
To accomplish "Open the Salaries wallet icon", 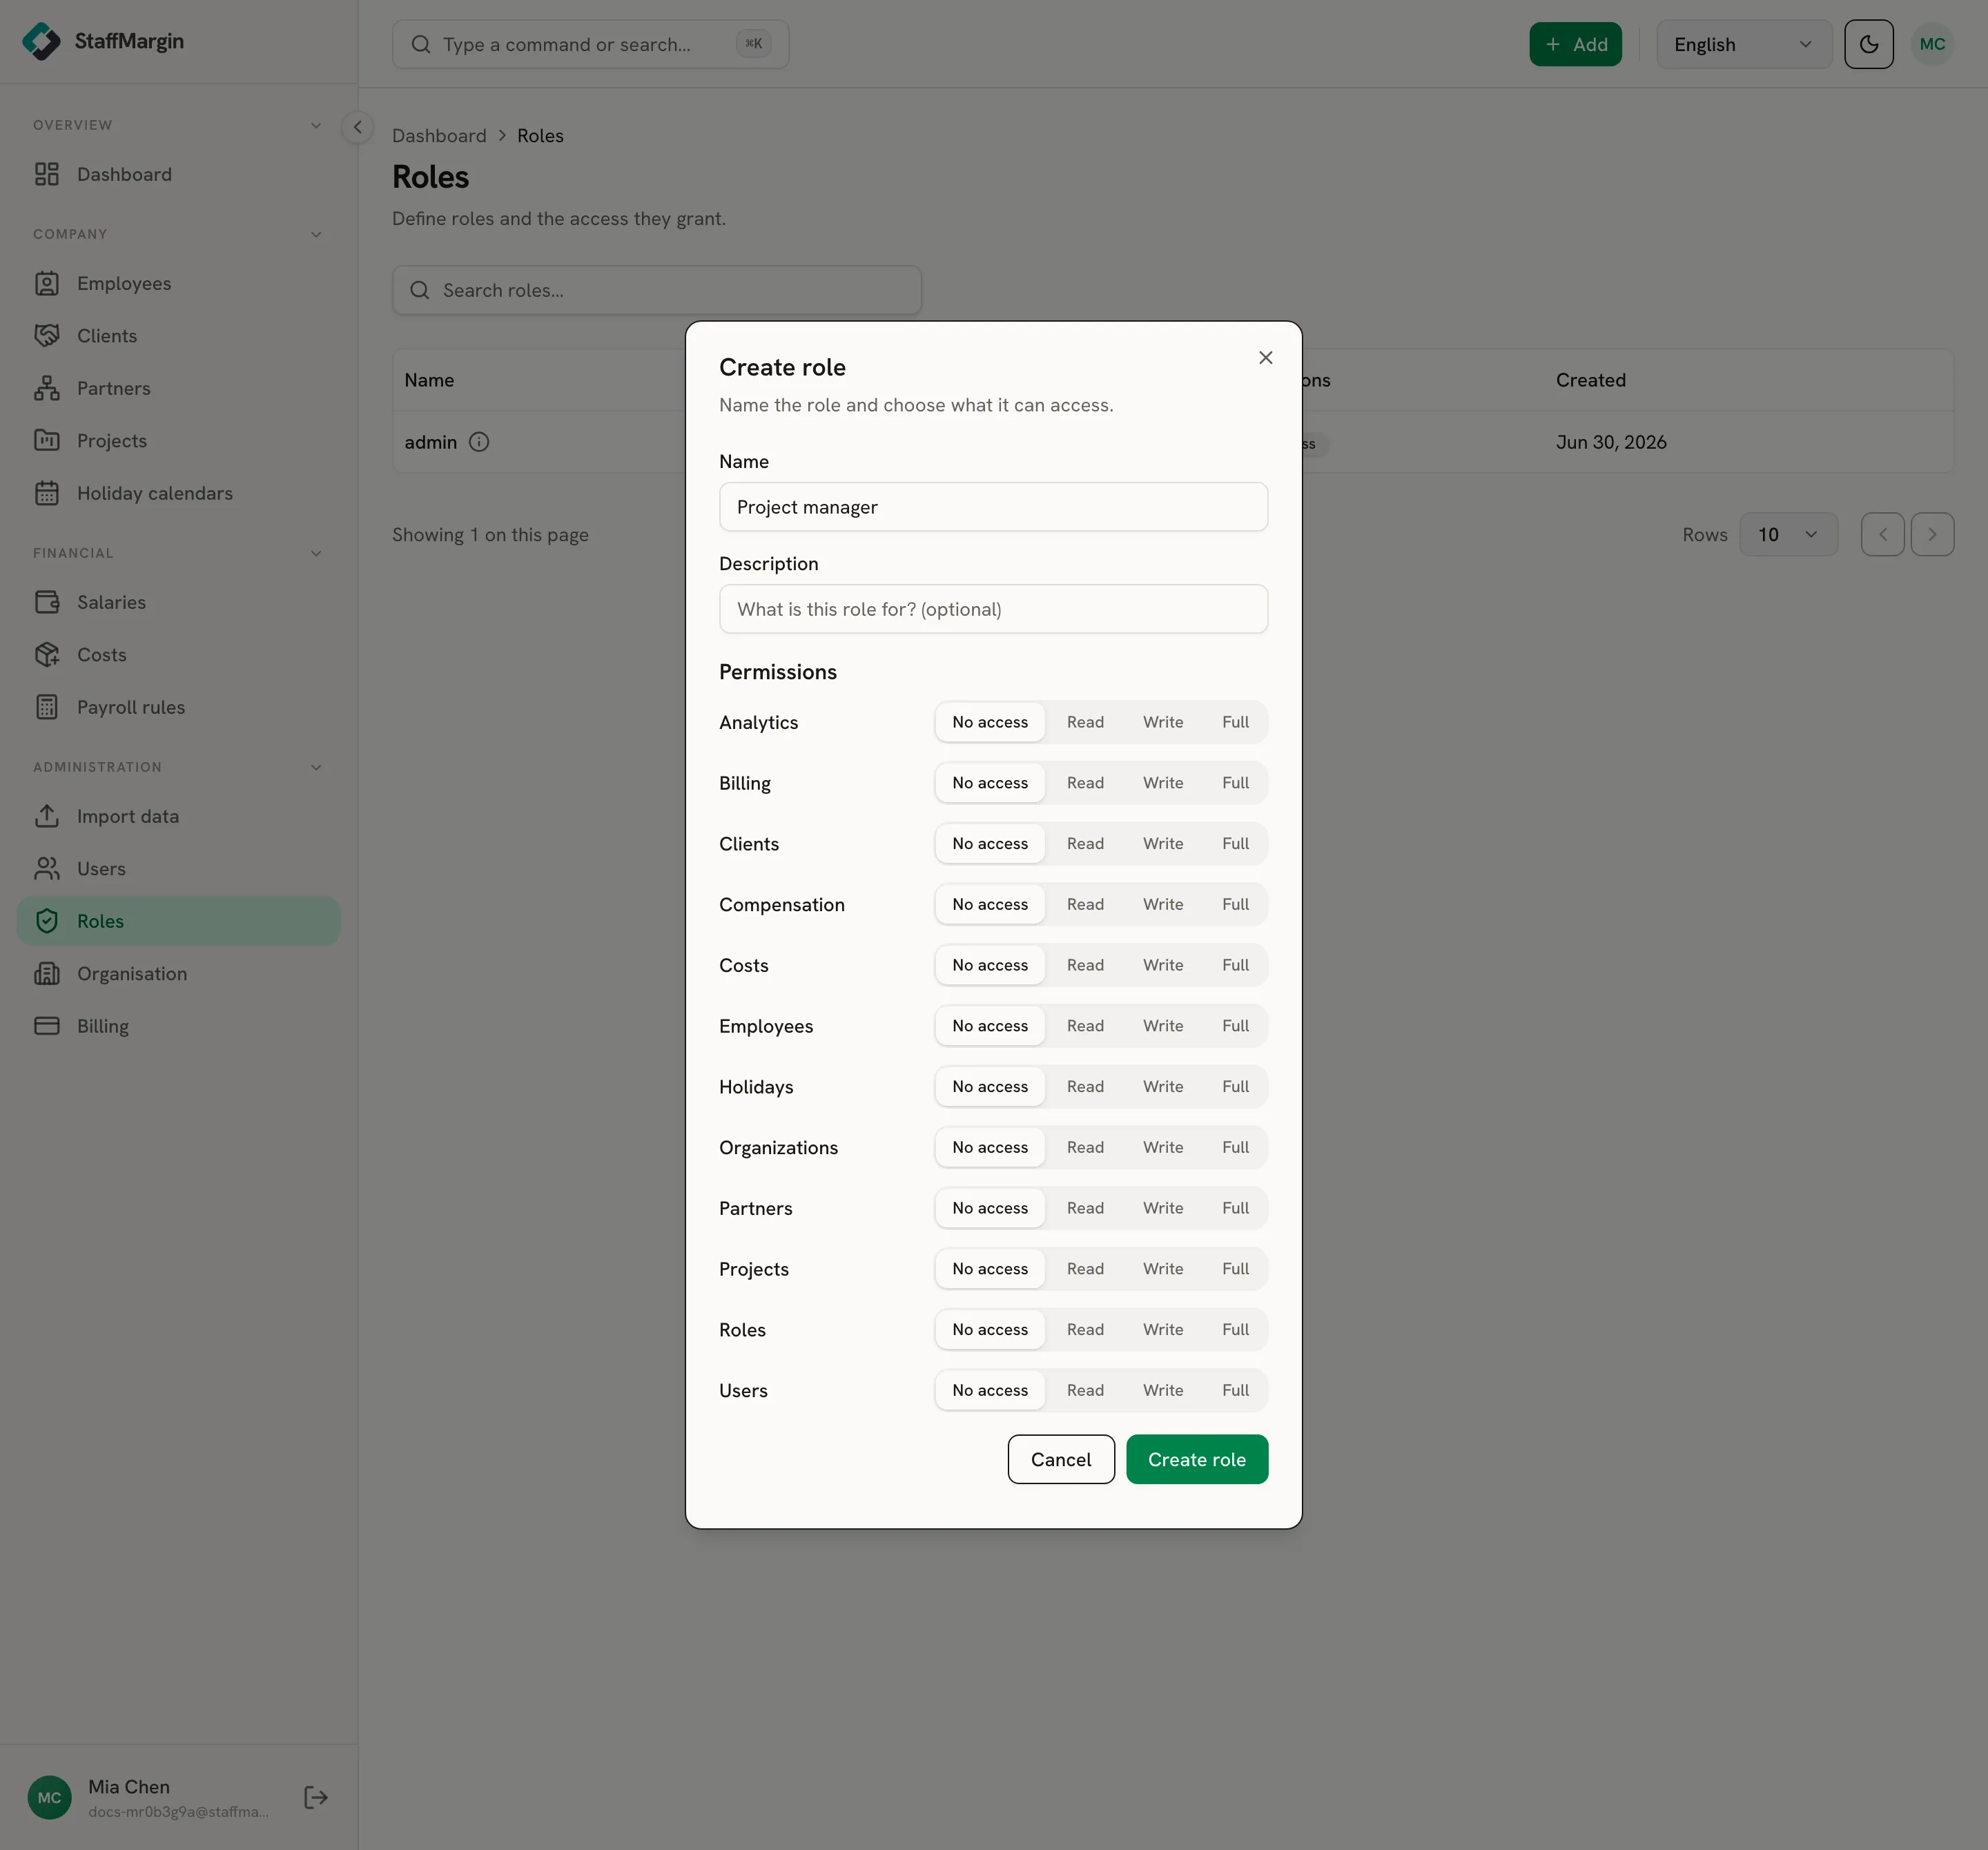I will coord(47,602).
